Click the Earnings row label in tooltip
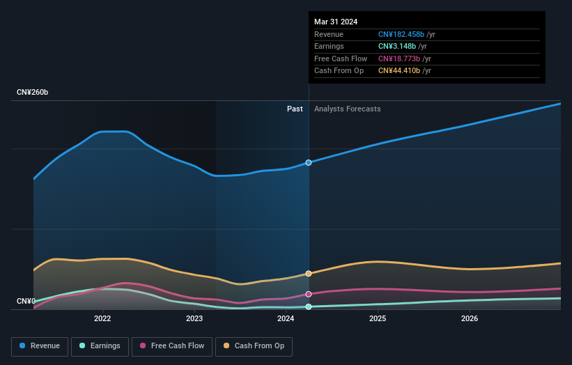 tap(329, 46)
